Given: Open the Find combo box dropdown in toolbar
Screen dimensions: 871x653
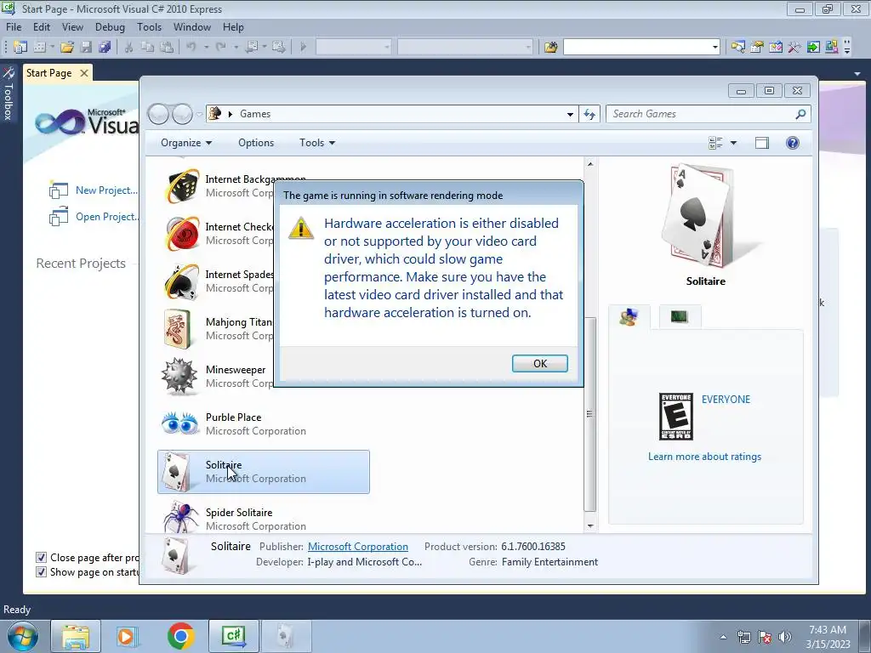Looking at the screenshot, I should 714,48.
